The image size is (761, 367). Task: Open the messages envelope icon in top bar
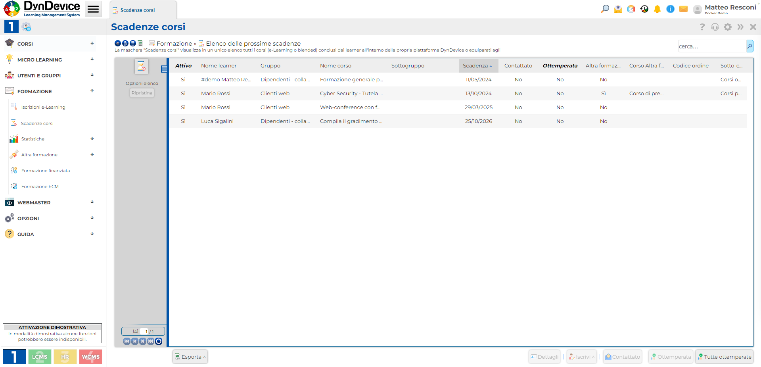[x=683, y=9]
